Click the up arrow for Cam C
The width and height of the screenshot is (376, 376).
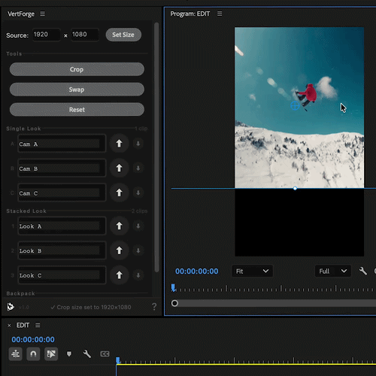119,193
